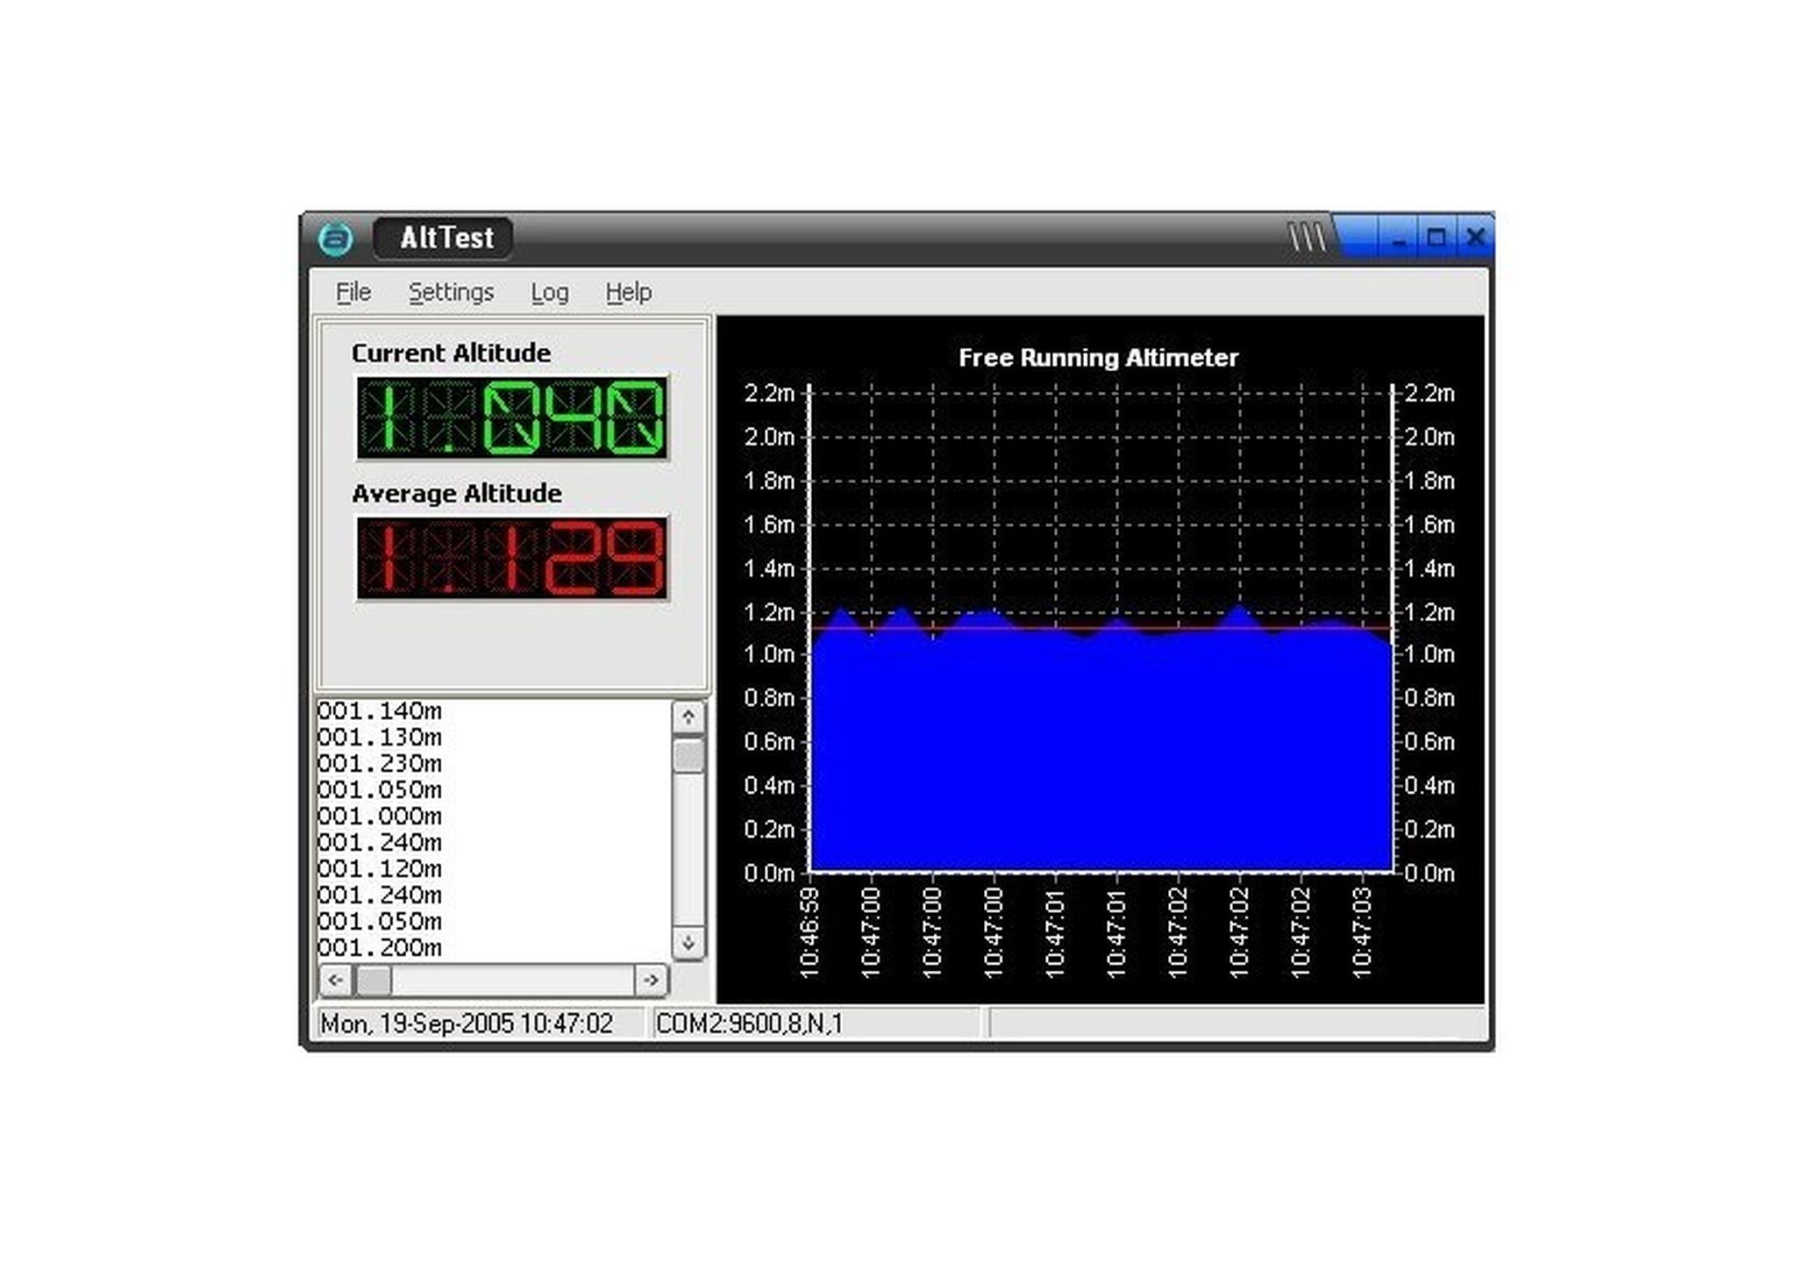
Task: Open the File menu
Action: point(353,292)
